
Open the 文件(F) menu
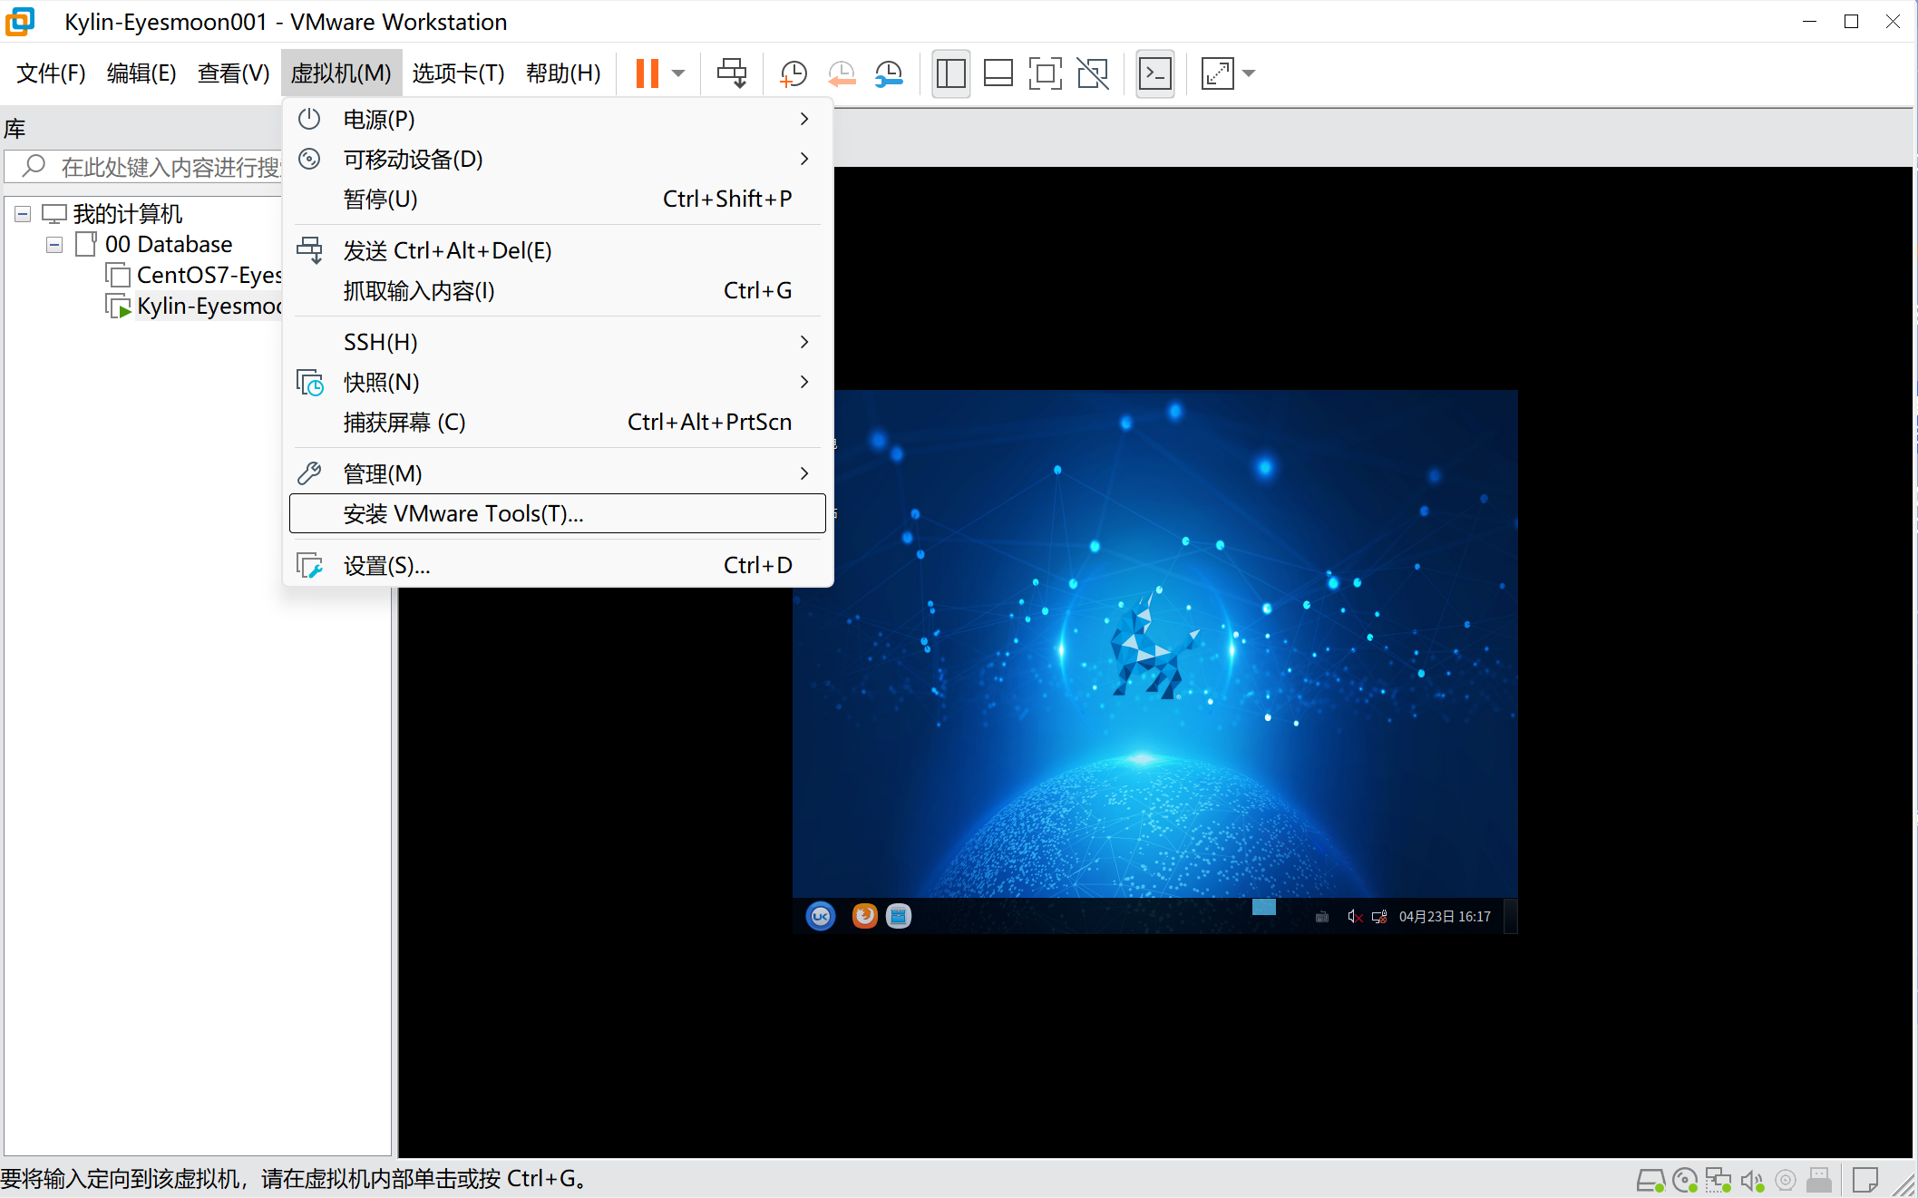pyautogui.click(x=51, y=73)
